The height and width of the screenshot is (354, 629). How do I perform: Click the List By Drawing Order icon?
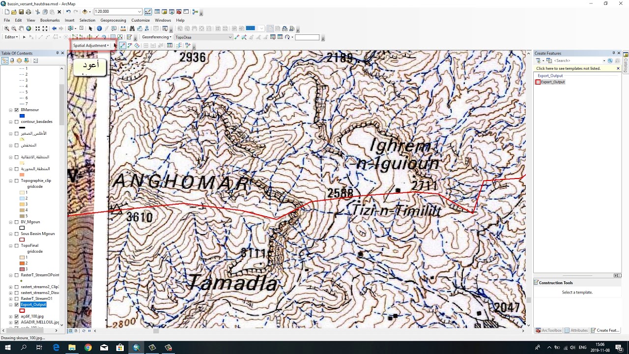click(x=5, y=60)
